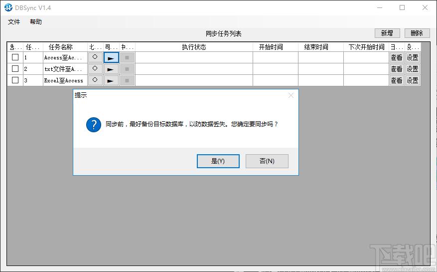
Task: Click the 下次开始时间 column header
Action: [366, 47]
